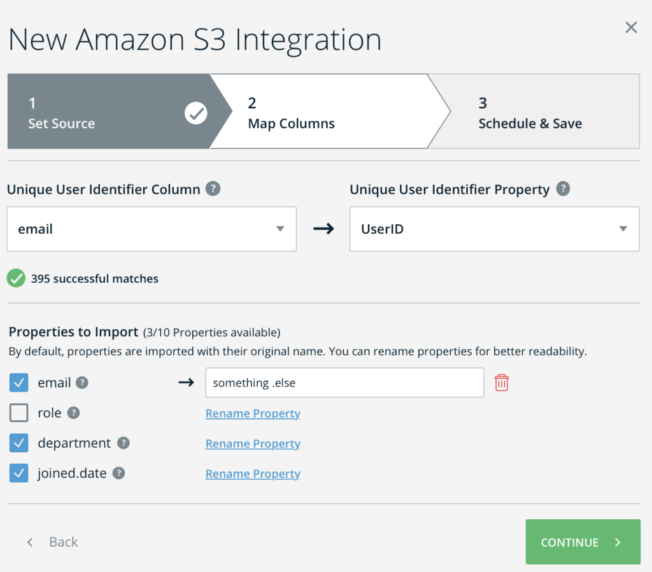Open the email column dropdown

click(152, 229)
